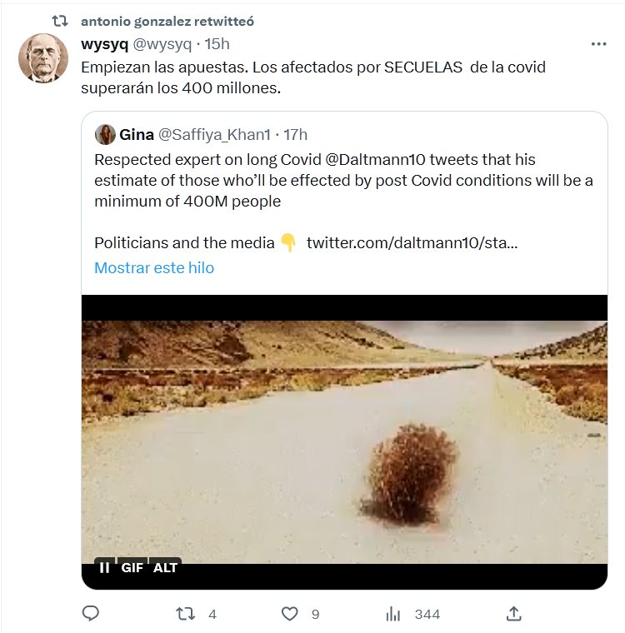Share the tweet with the share icon
This screenshot has width=625, height=633.
[514, 614]
